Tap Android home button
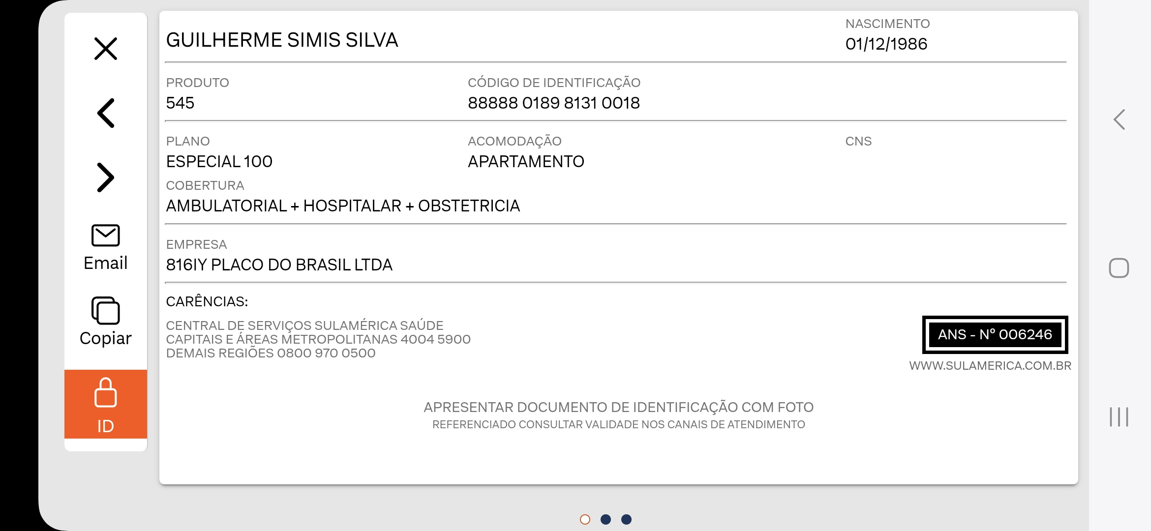 pyautogui.click(x=1119, y=268)
